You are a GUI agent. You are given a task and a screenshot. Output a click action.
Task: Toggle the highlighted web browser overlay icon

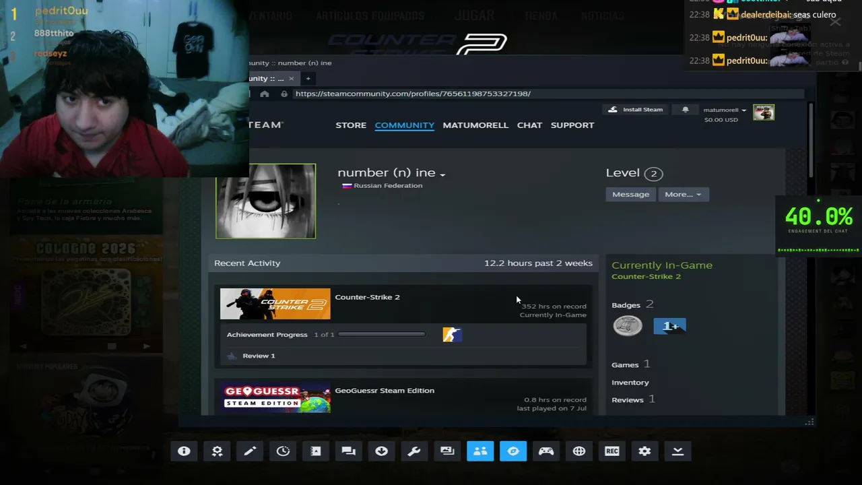[513, 451]
